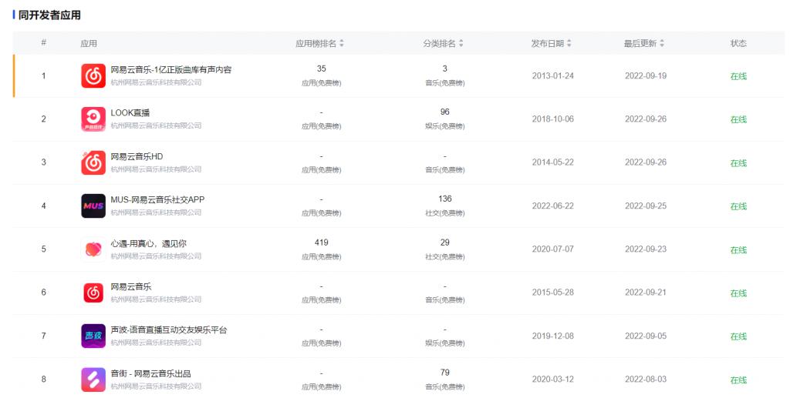Click release date 2020-07-07
This screenshot has width=790, height=398.
[x=552, y=249]
